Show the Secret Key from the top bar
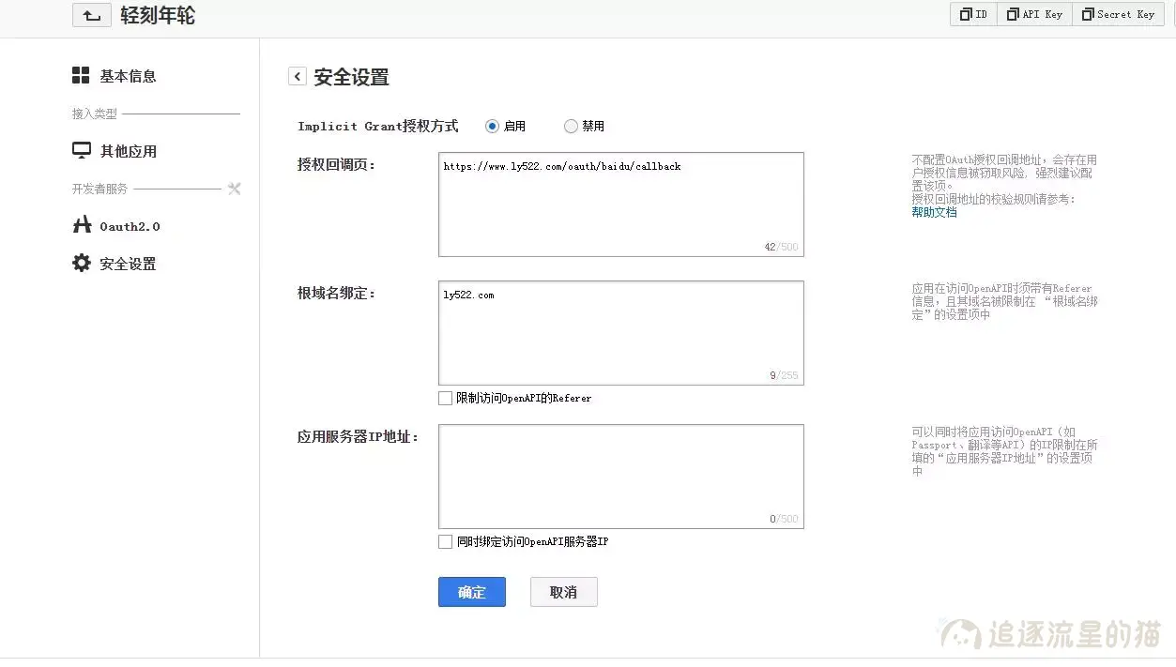This screenshot has height=667, width=1176. pos(1117,14)
